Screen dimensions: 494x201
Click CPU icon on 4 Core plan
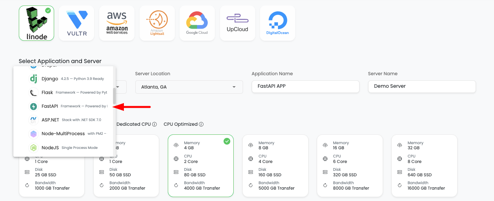(251, 159)
